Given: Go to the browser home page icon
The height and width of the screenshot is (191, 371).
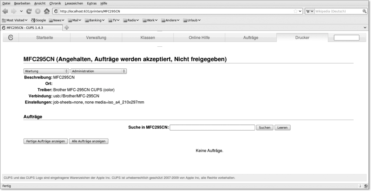Looking at the screenshot, I should click(47, 11).
